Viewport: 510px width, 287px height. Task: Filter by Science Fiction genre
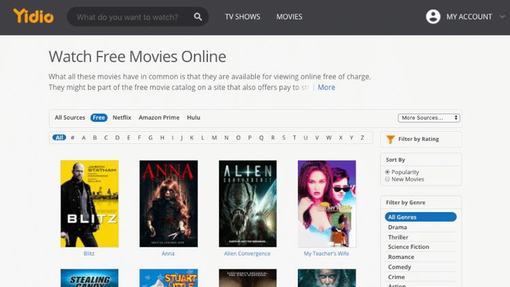pyautogui.click(x=408, y=247)
